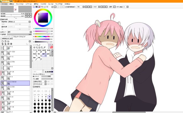Enable 下のレイヤーでクリッピング checkbox

coord(12,37)
